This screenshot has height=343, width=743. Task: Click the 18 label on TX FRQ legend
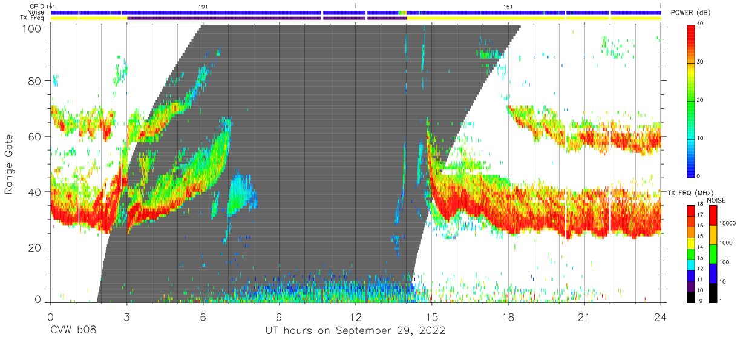pyautogui.click(x=702, y=205)
